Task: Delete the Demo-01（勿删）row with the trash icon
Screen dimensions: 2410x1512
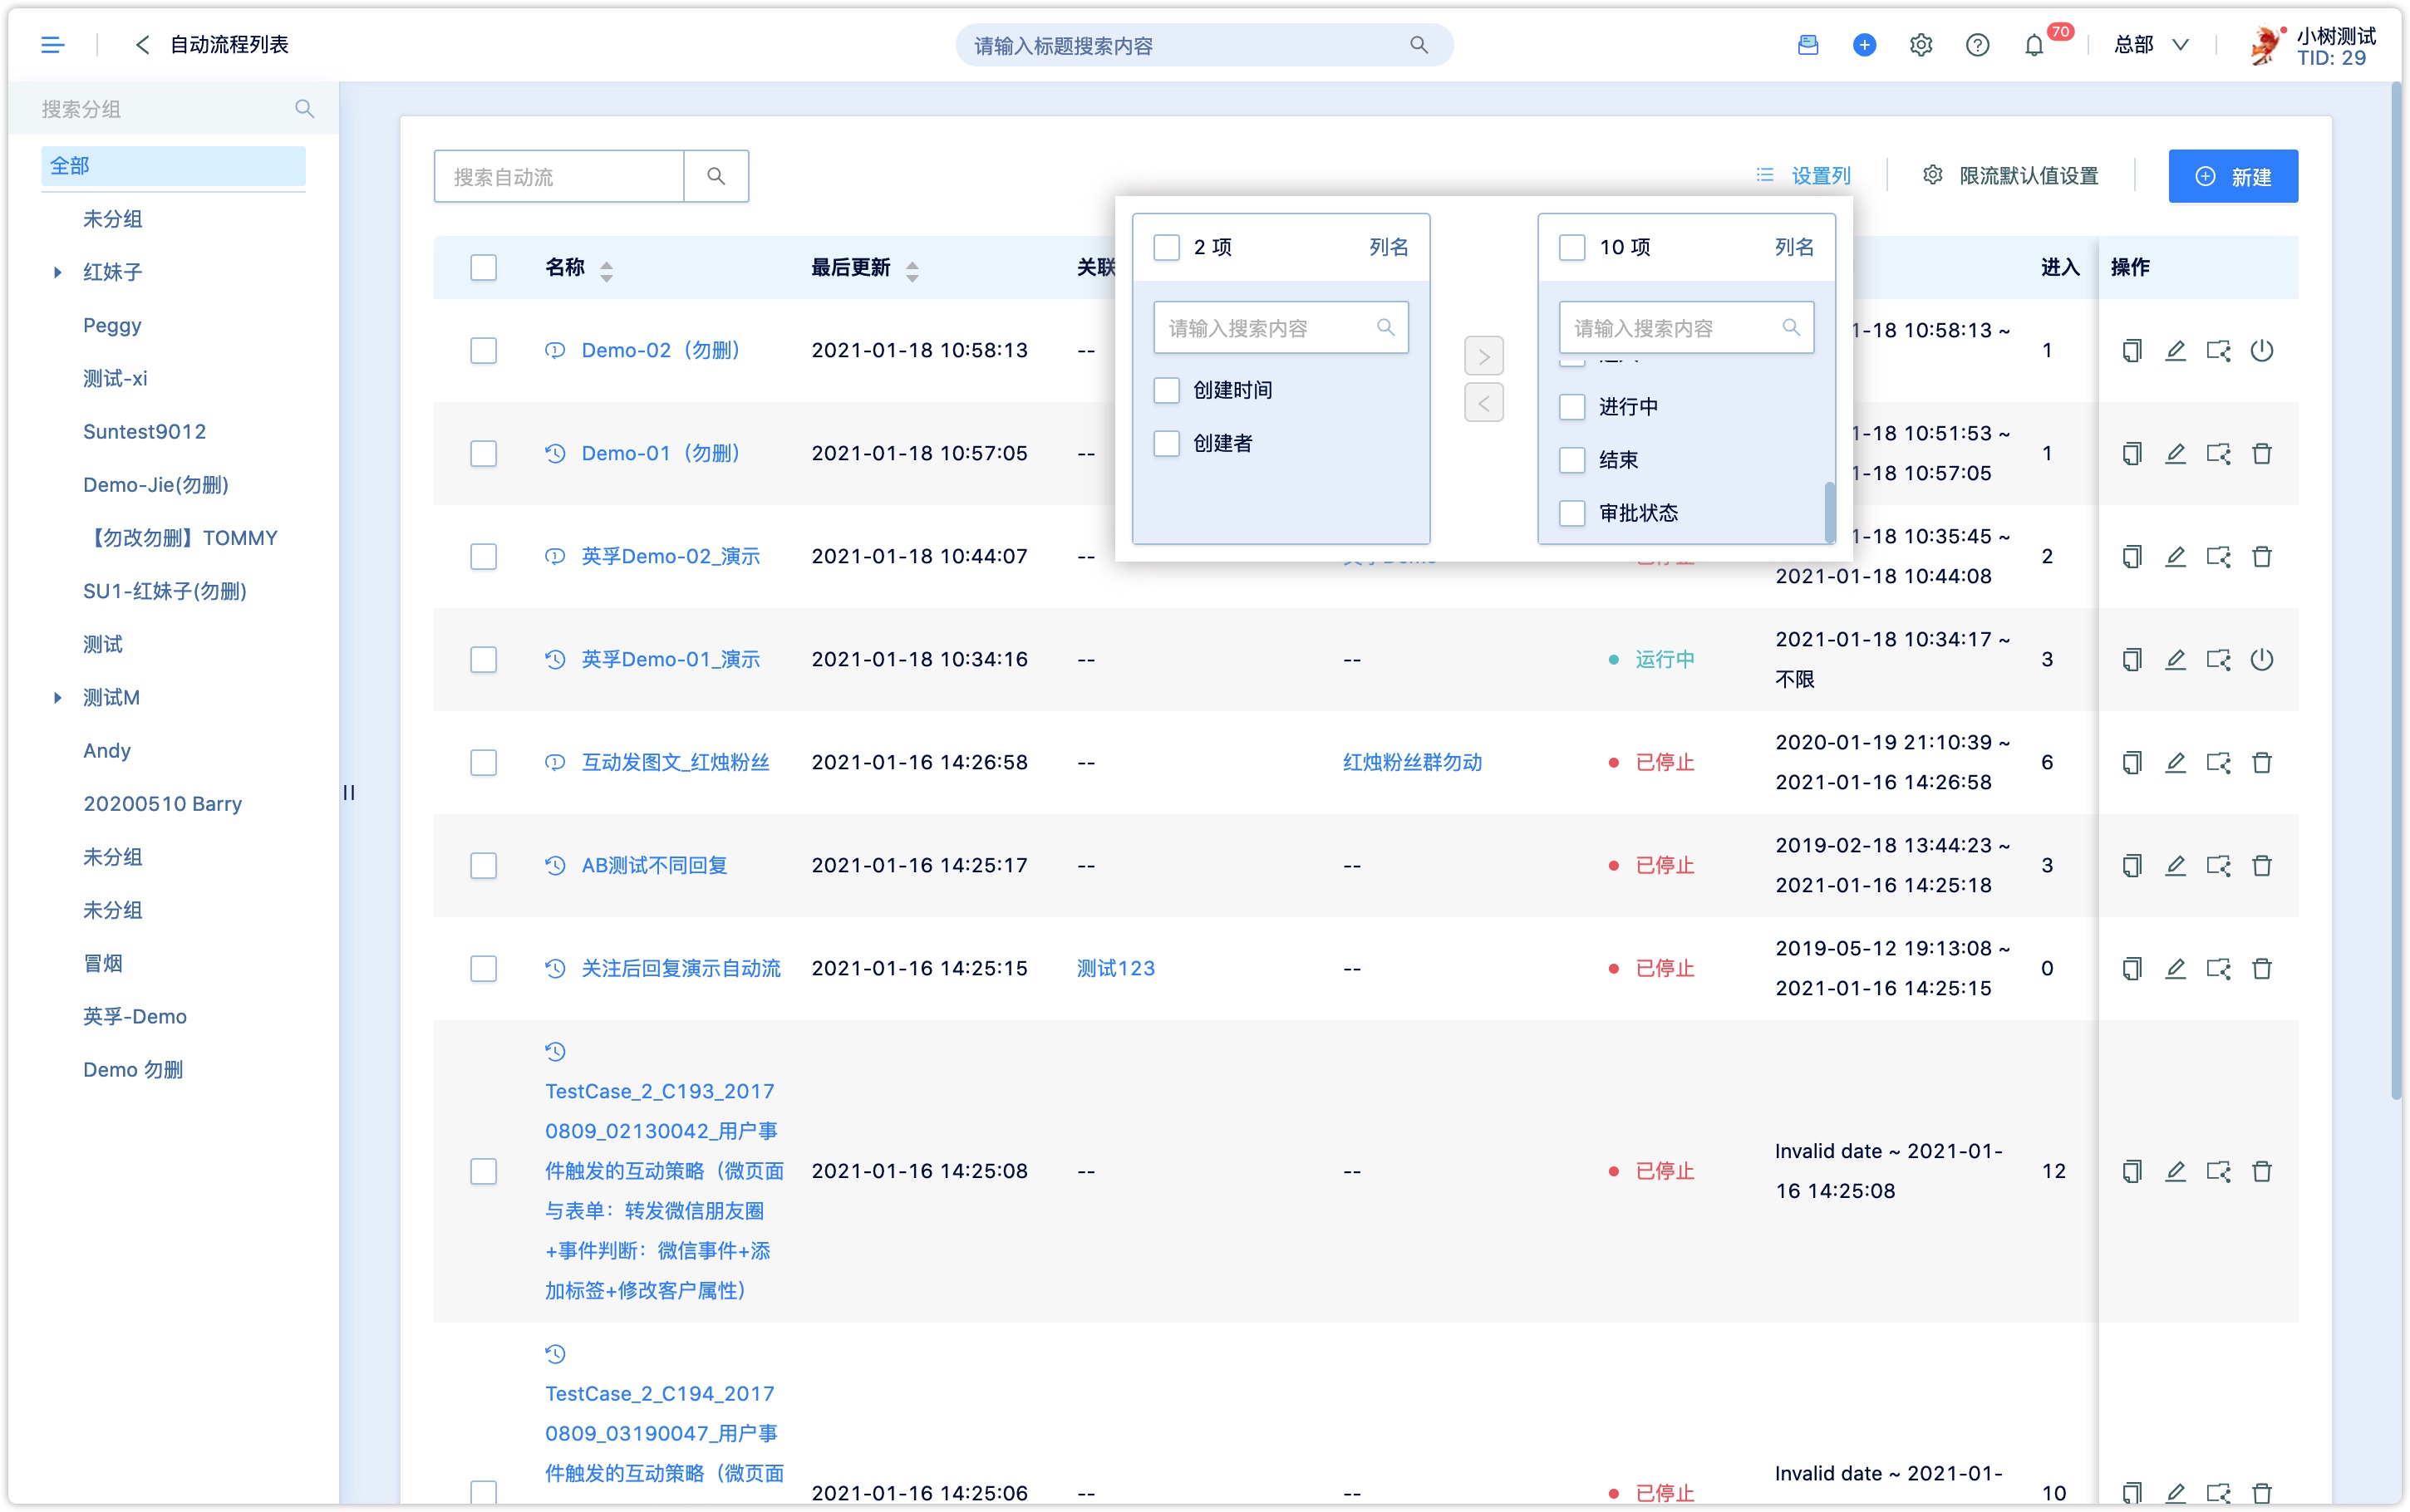Action: [x=2262, y=453]
